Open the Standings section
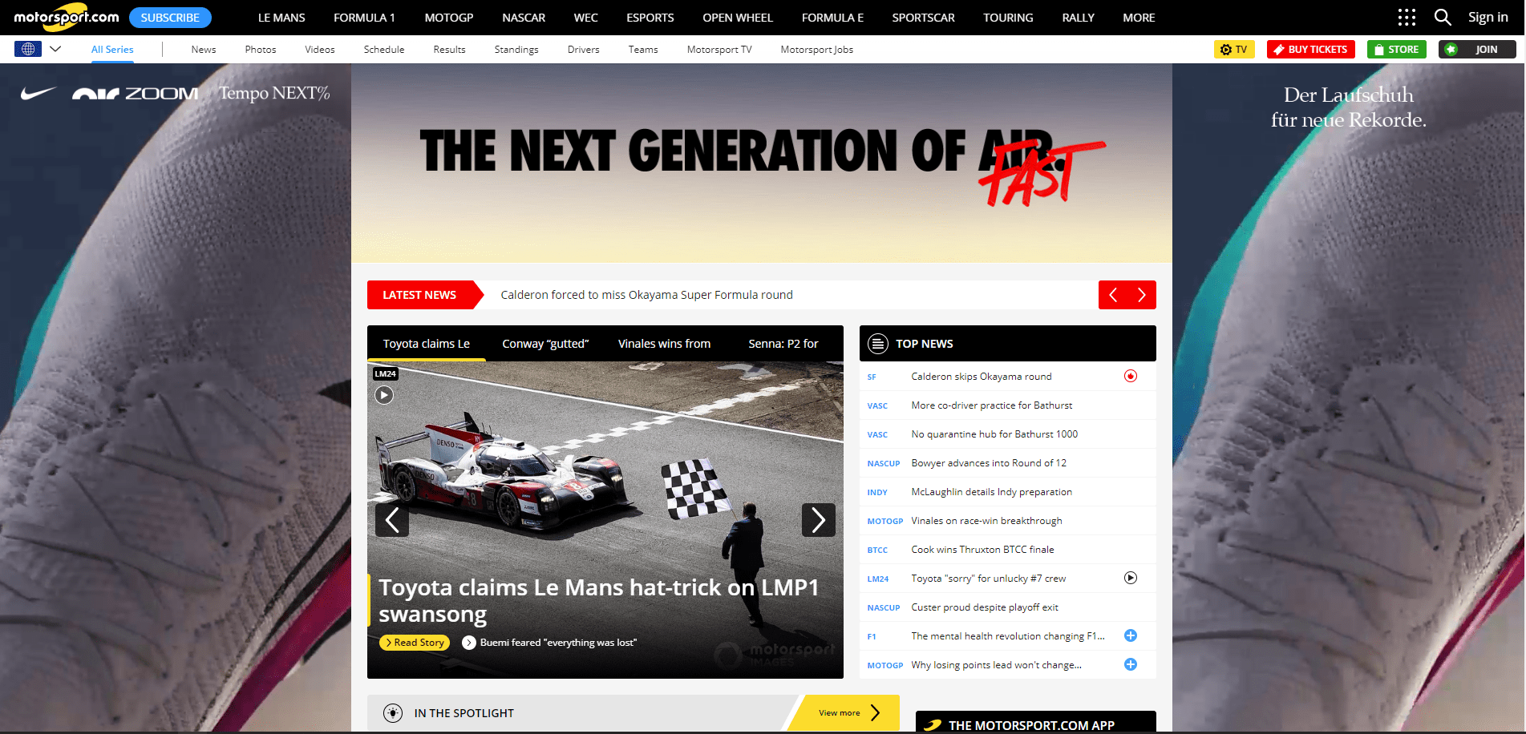Viewport: 1526px width, 734px height. (x=516, y=50)
